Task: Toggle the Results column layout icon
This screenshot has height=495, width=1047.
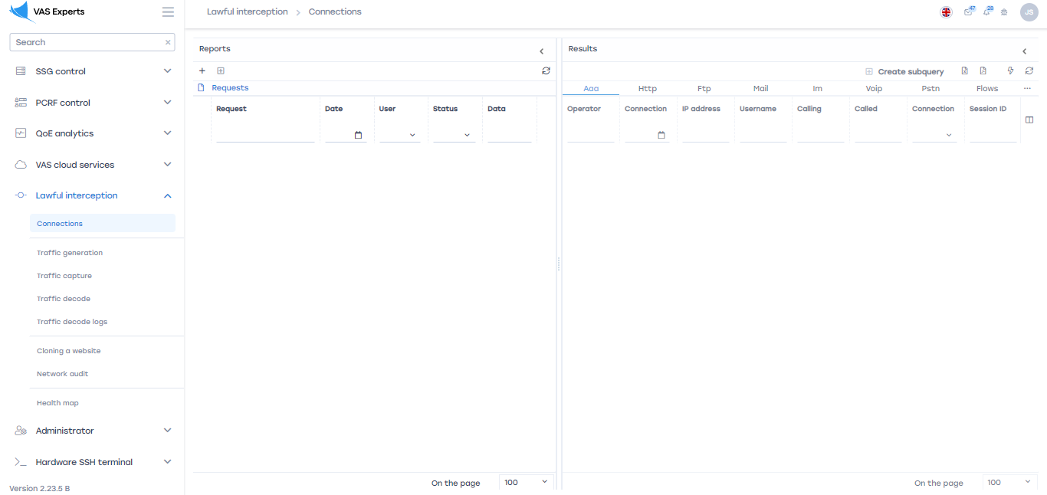Action: (1029, 120)
